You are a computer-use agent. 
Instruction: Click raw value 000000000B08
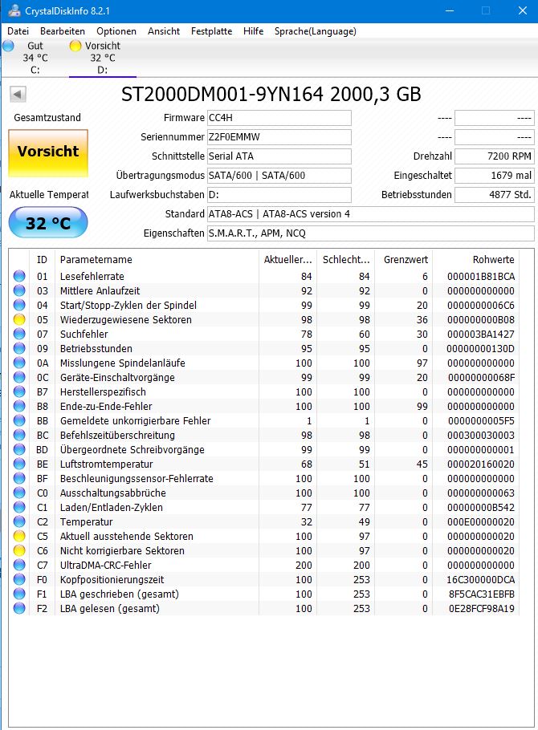click(481, 319)
